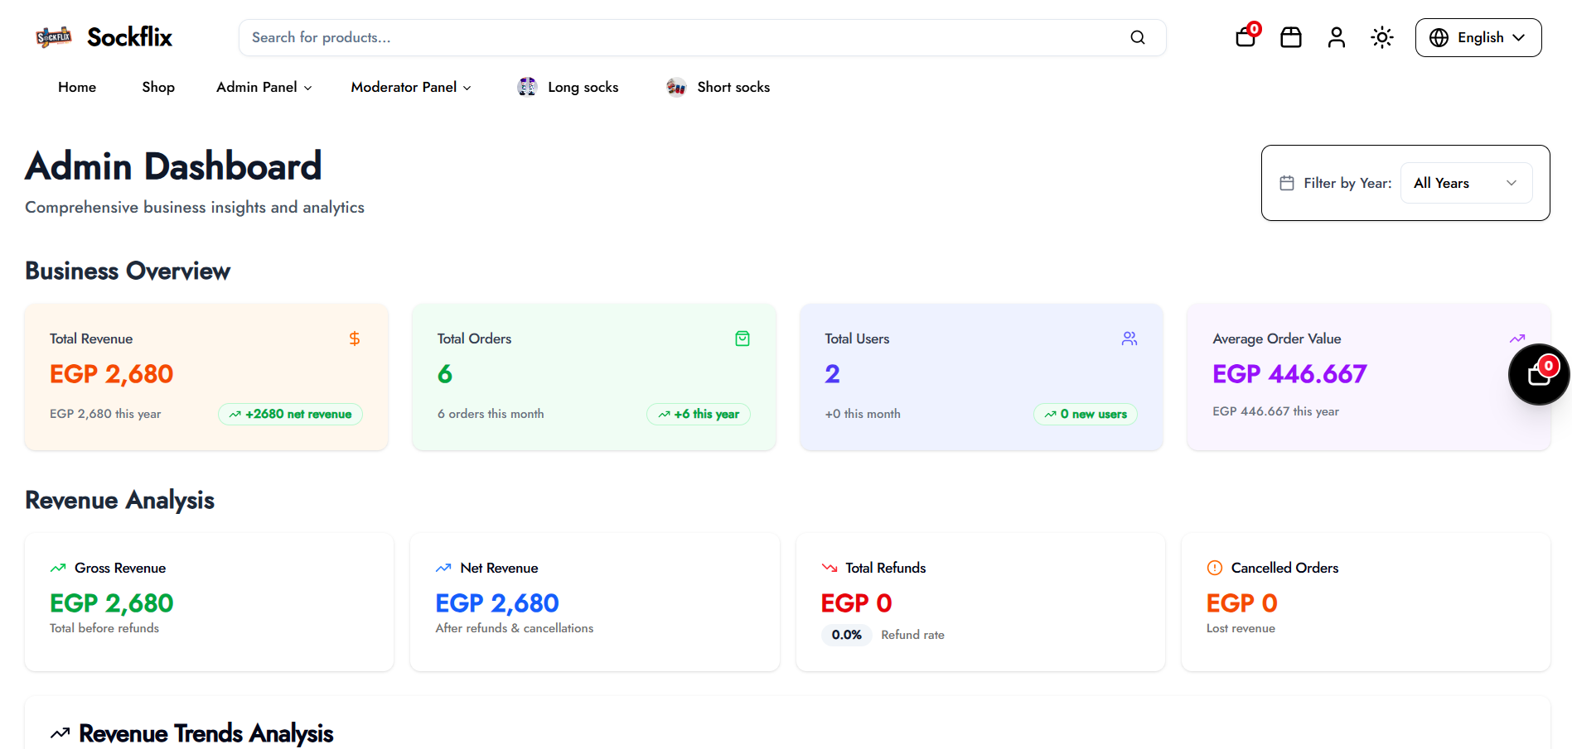
Task: Click the Net Revenue trend icon
Action: [x=443, y=568]
